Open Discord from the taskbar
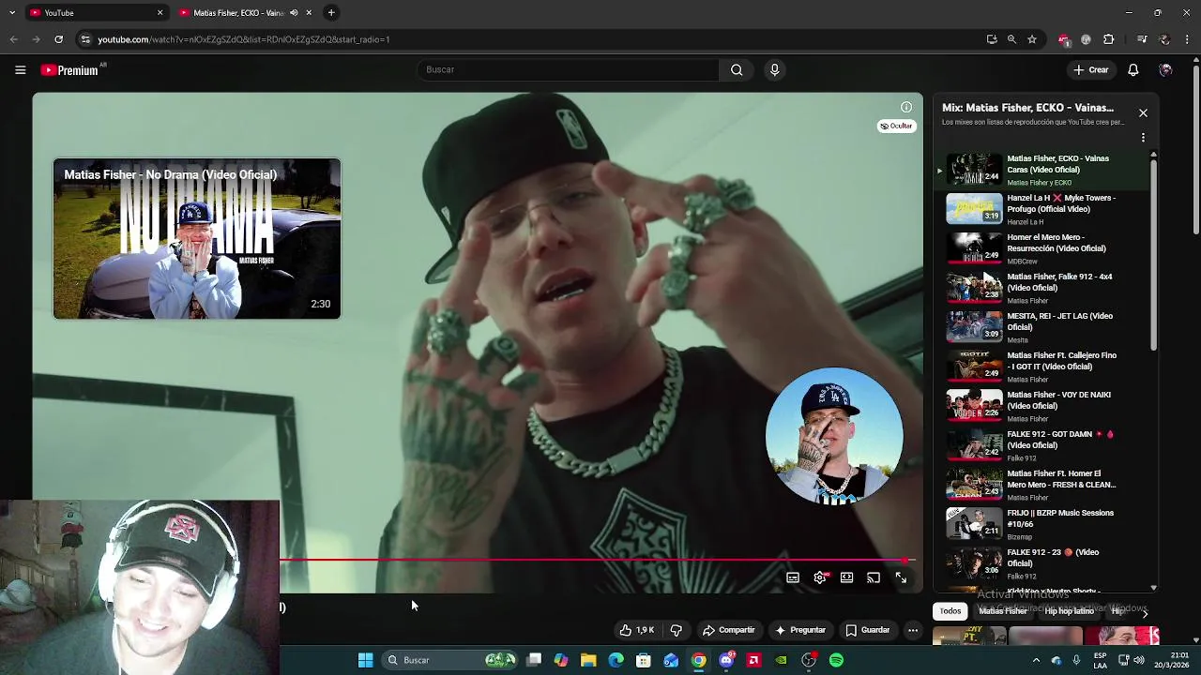 726,660
